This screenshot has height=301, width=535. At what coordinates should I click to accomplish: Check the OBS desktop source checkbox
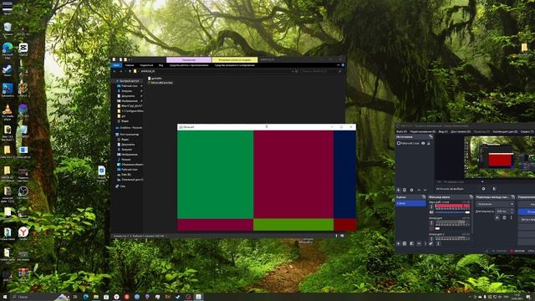(x=399, y=143)
